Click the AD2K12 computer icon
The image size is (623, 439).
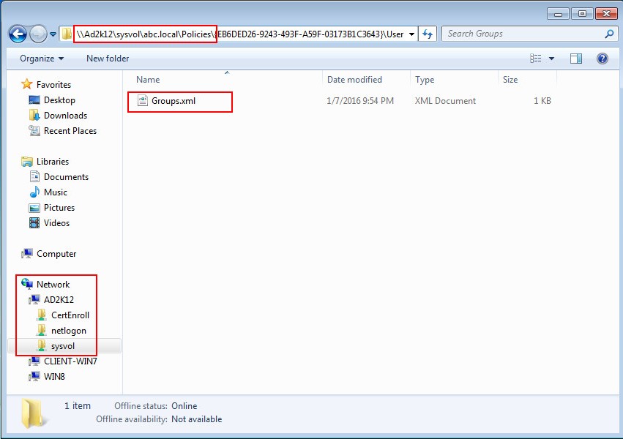34,299
